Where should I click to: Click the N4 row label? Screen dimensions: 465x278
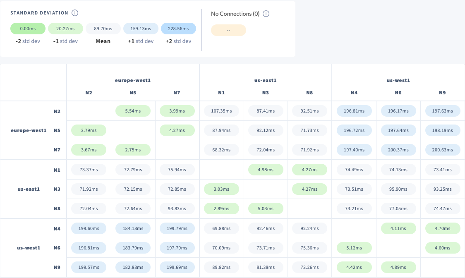(57, 228)
